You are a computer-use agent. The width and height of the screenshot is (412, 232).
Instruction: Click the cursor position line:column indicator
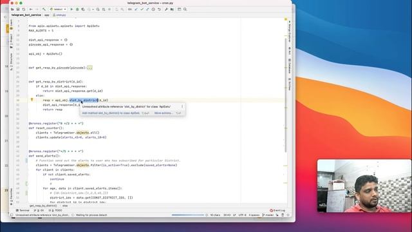click(227, 215)
